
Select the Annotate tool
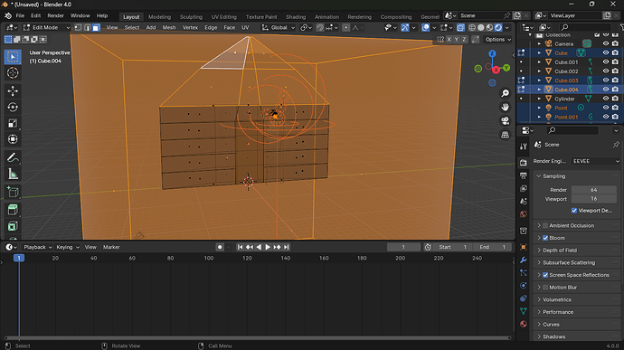[13, 157]
